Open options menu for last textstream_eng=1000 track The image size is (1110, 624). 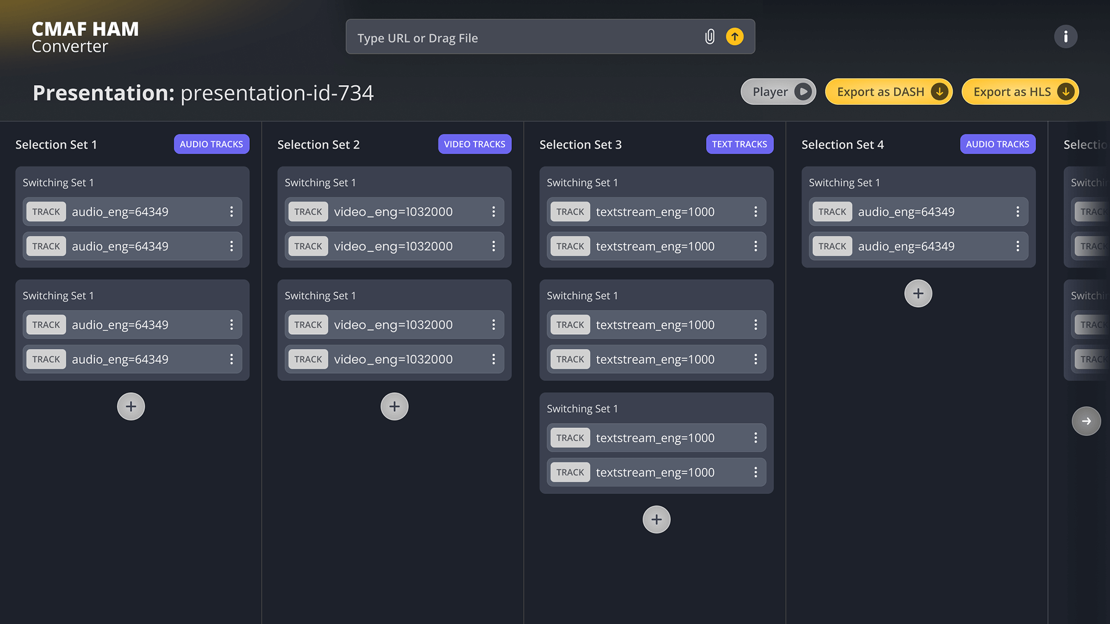click(x=755, y=472)
